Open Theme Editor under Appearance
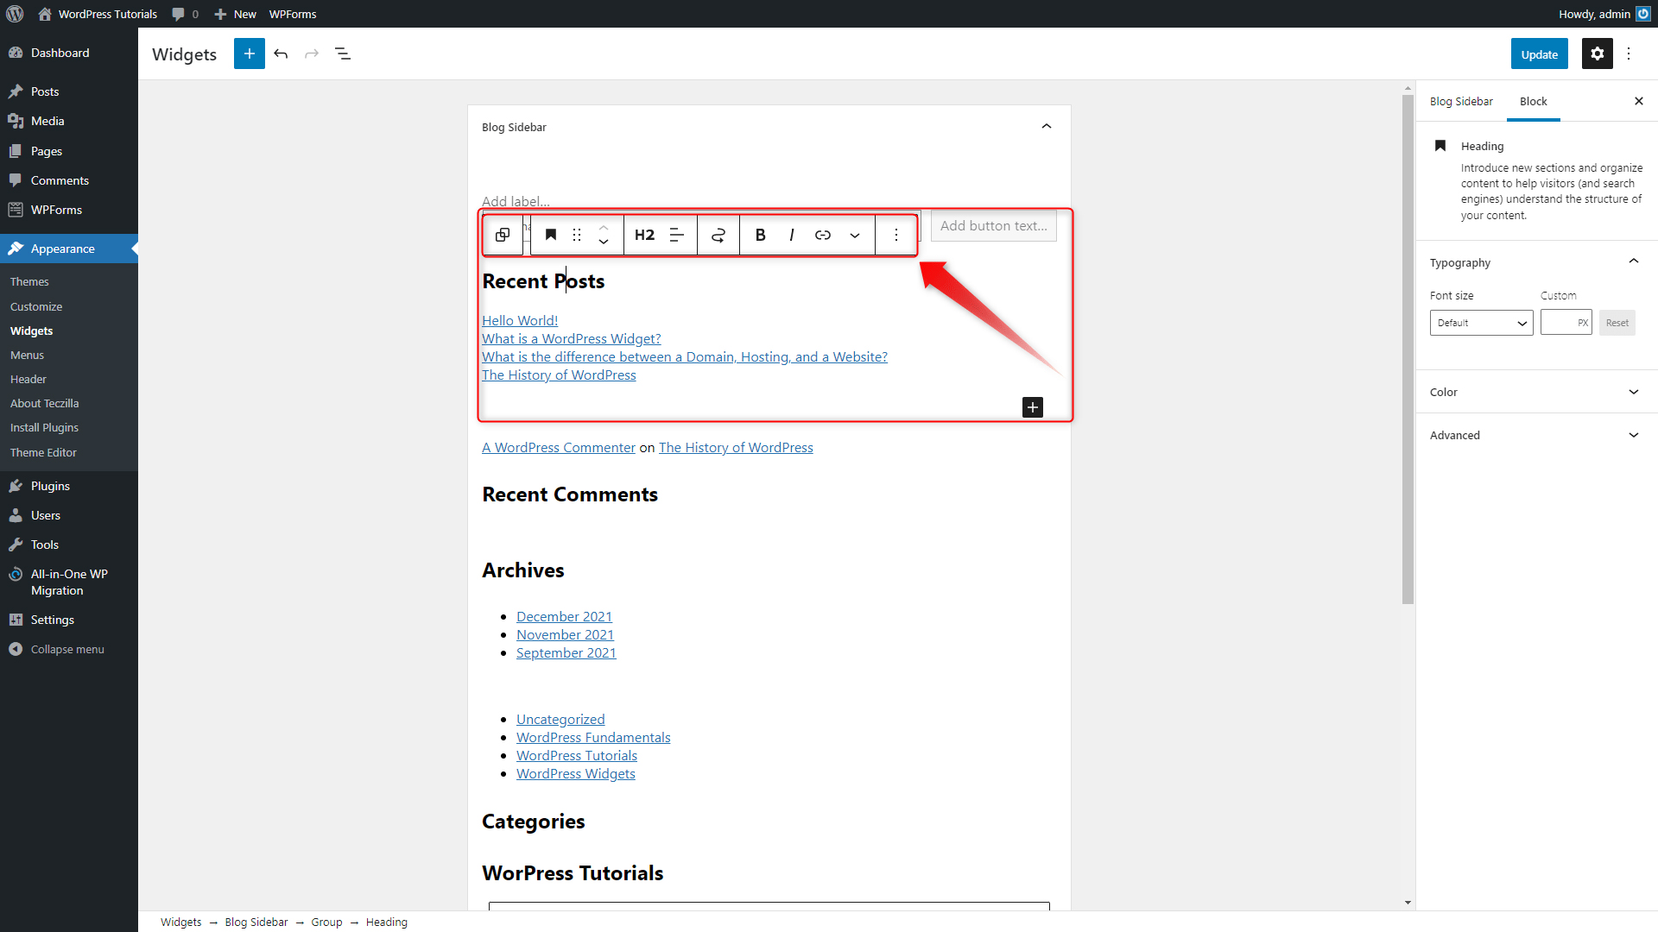Viewport: 1658px width, 932px height. (43, 452)
